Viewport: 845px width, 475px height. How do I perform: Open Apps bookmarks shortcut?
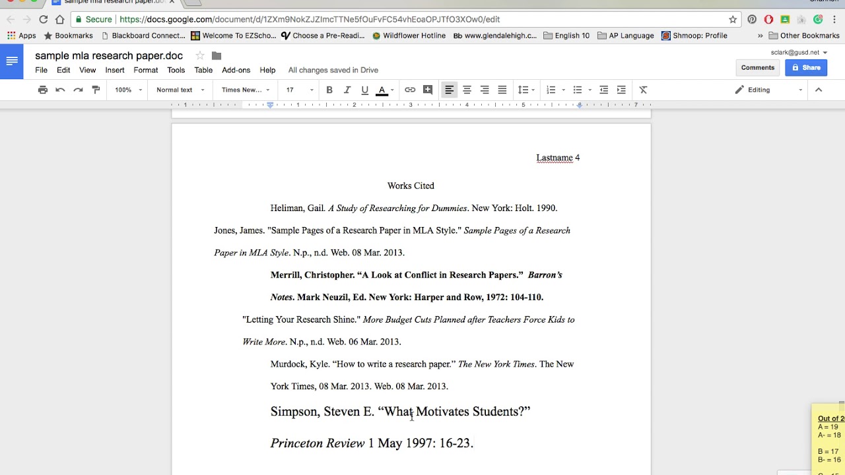21,36
